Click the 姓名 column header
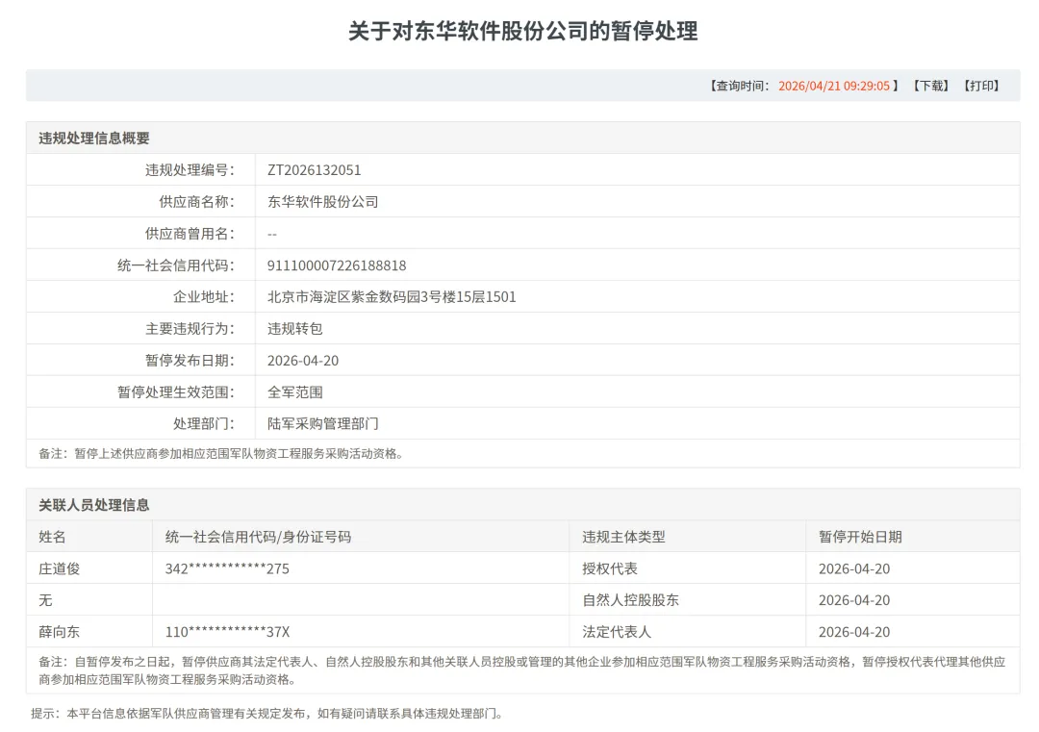This screenshot has height=732, width=1039. point(52,538)
